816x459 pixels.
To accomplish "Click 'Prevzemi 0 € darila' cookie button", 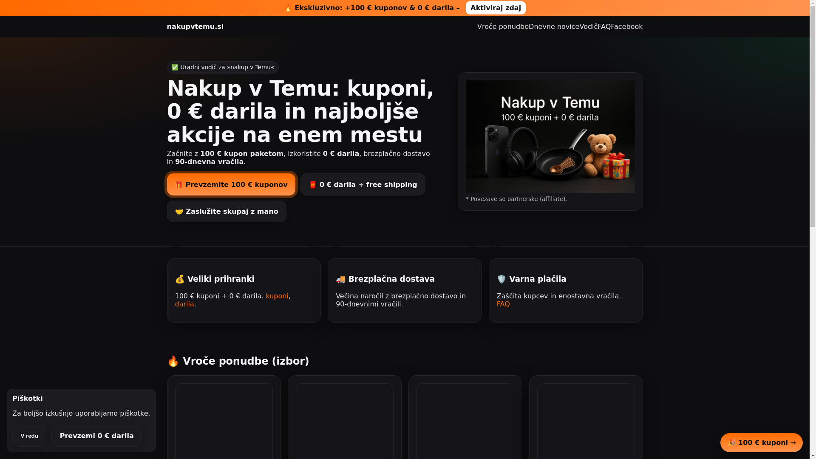I will [x=96, y=436].
